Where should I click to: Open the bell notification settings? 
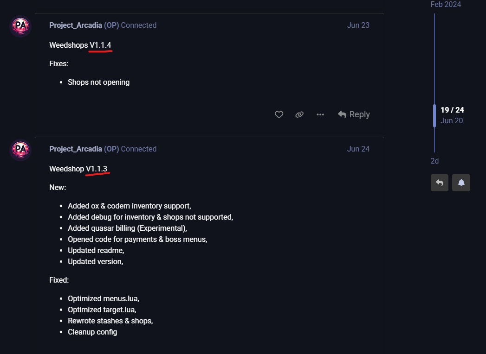(461, 183)
